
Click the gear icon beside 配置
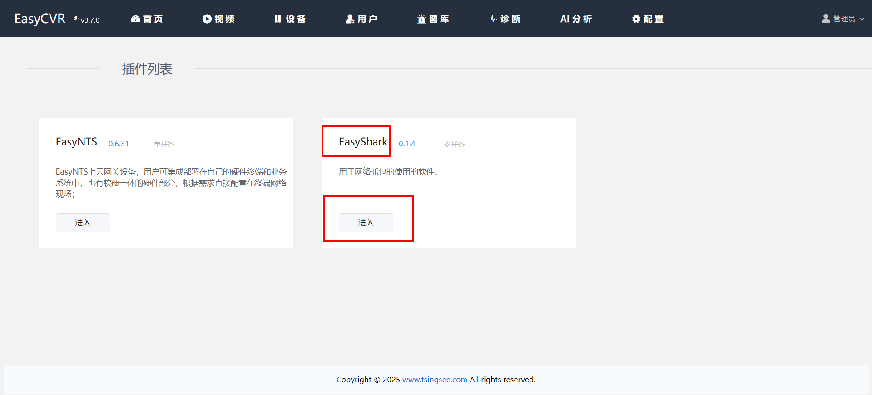pos(636,19)
